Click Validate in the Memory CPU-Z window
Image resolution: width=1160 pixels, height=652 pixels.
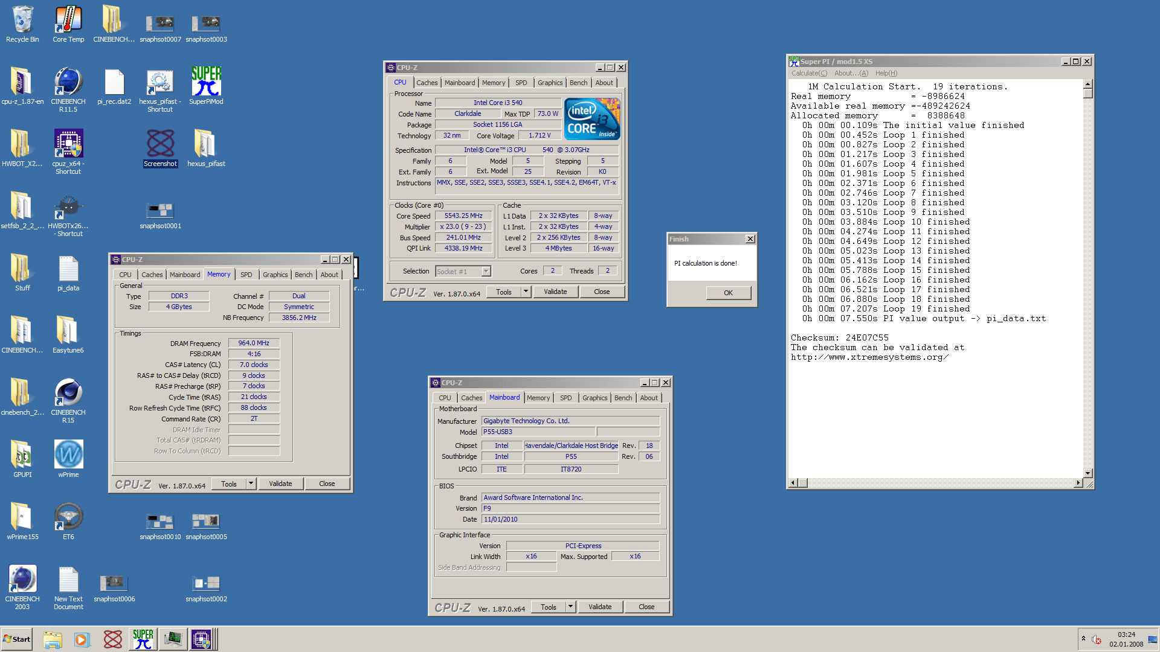(x=280, y=484)
